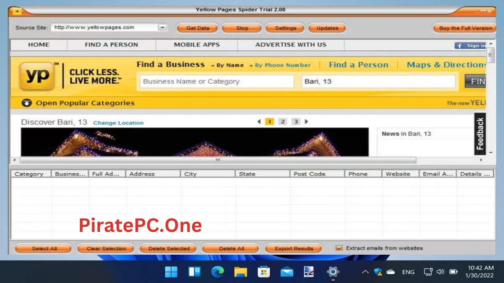Click the YP yellow pages logo
Screen dimensions: 504x283
pyautogui.click(x=37, y=76)
